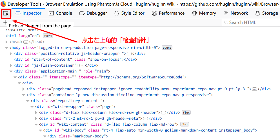Collapse the body element
The width and height of the screenshot is (280, 138).
tap(6, 48)
